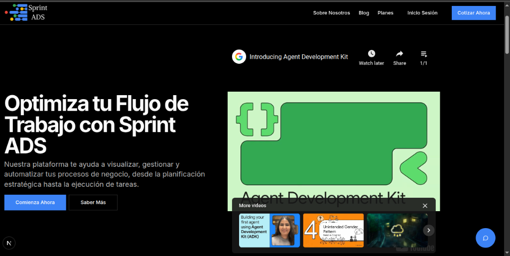Open Unintended Gender Pattern video thumbnail

[333, 230]
